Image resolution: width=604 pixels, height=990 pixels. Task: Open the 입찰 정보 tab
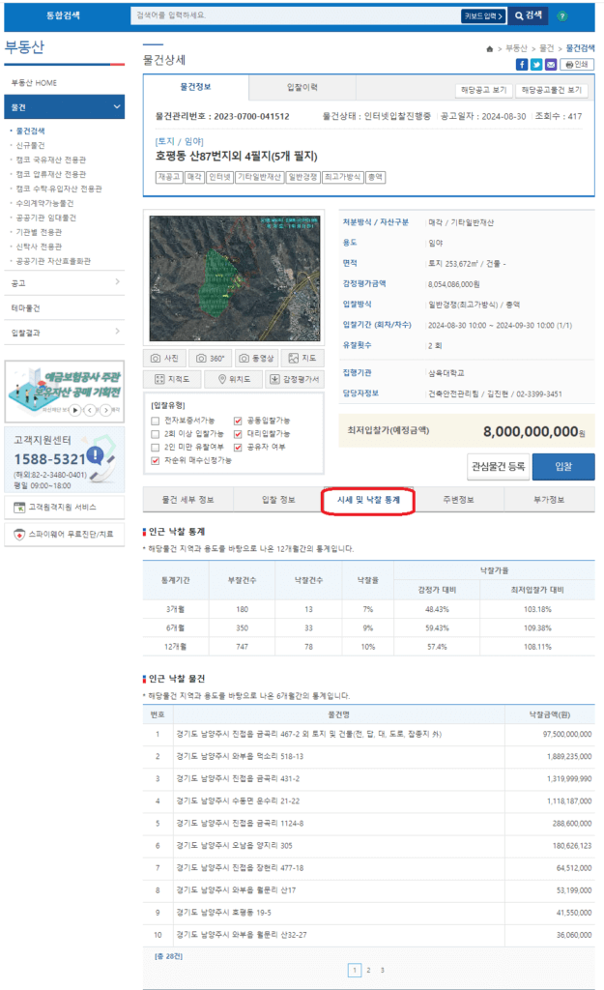point(278,500)
